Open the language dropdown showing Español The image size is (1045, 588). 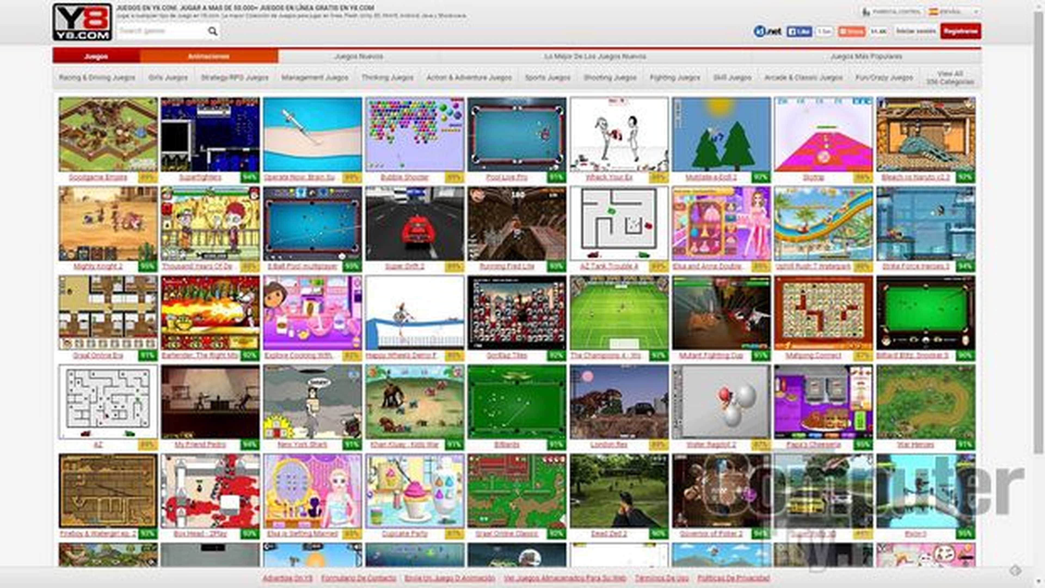(x=953, y=12)
